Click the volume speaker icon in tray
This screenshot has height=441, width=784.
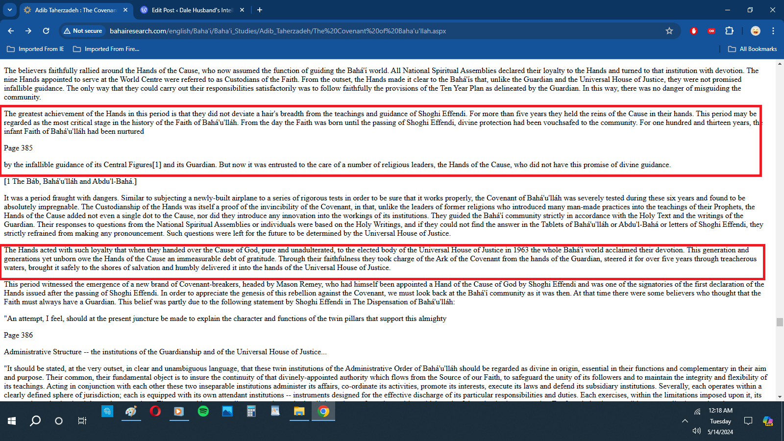click(697, 431)
